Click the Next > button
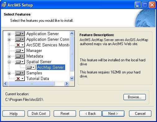The height and width of the screenshot is (122, 157). (x=113, y=114)
